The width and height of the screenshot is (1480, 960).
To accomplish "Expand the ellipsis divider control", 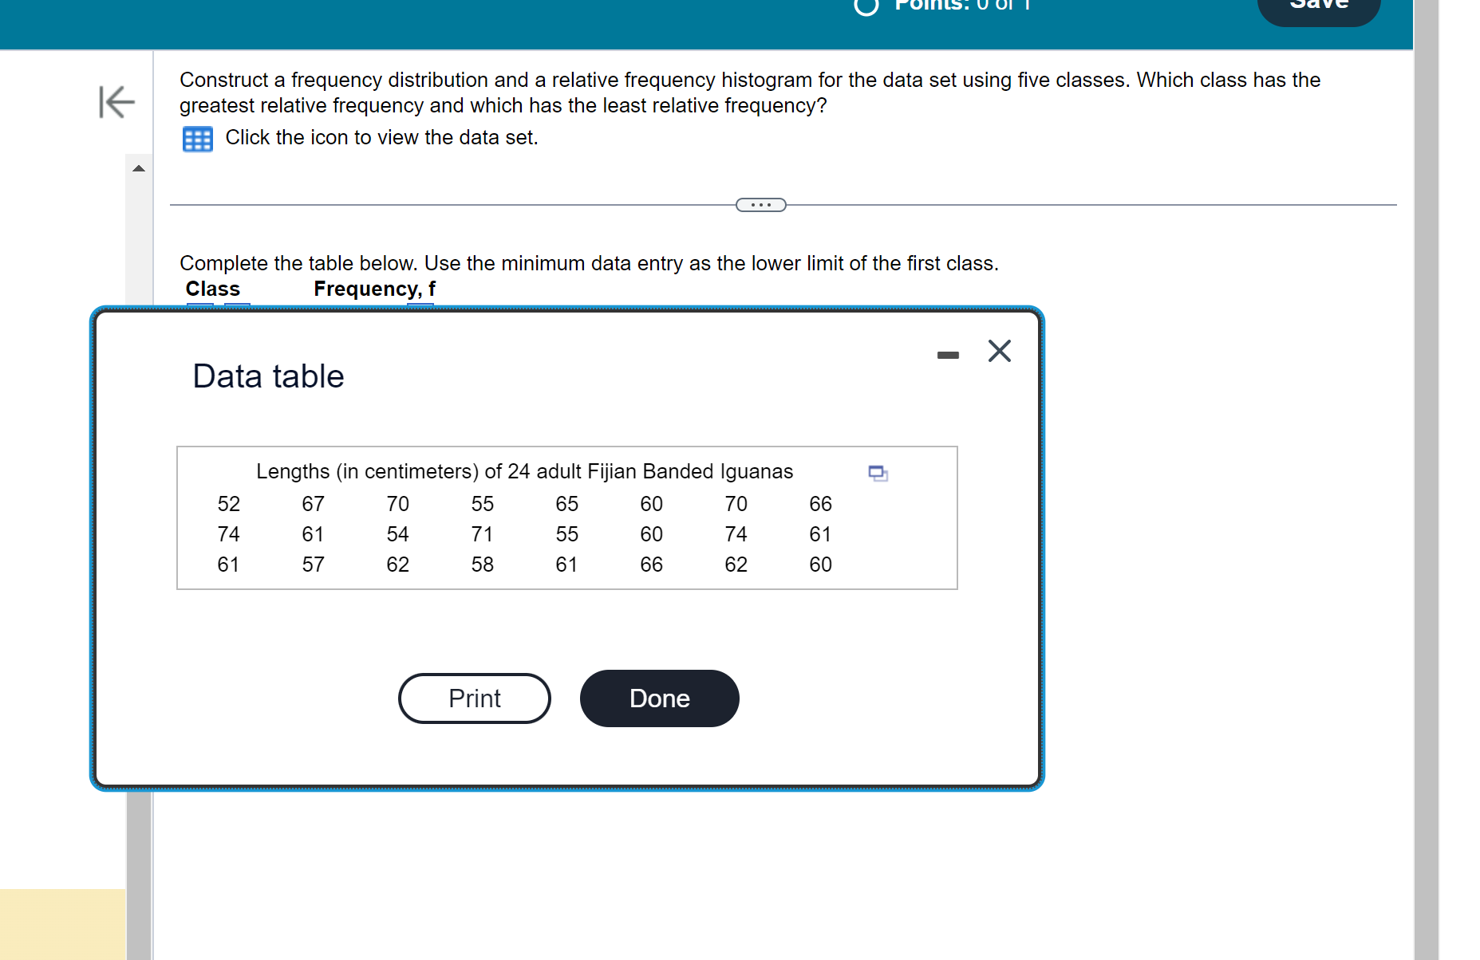I will [x=760, y=204].
